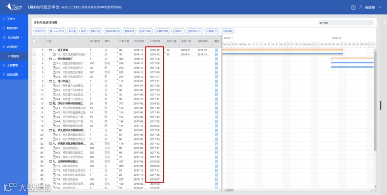The image size is (387, 195).
Task: Toggle the select-all checkbox in table header
Action: (x=34, y=41)
